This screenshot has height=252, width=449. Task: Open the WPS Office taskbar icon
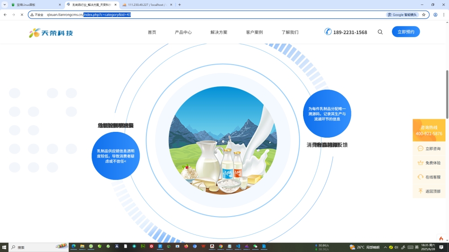coord(203,246)
